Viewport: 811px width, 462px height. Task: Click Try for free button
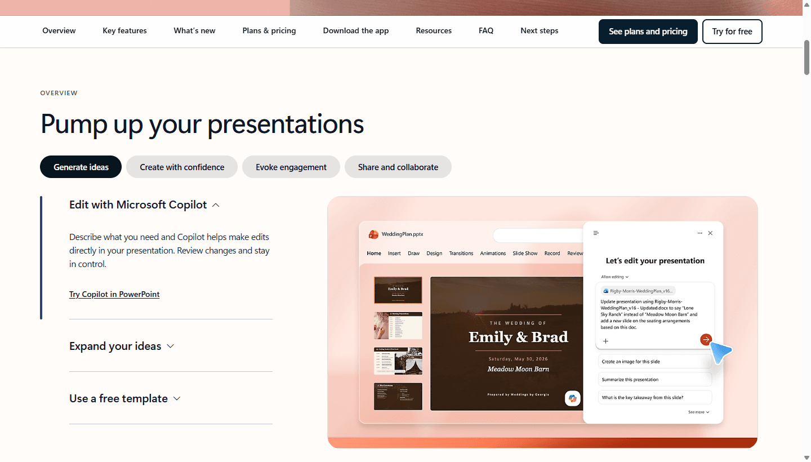(x=732, y=32)
